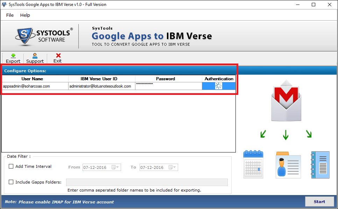Open the Help menu
Image resolution: width=338 pixels, height=209 pixels.
(x=25, y=15)
